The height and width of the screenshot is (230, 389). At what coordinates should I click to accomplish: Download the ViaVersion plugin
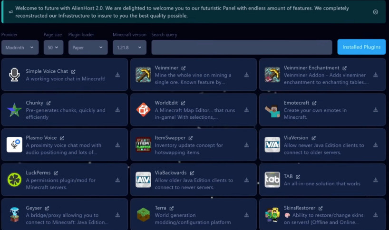pos(376,145)
